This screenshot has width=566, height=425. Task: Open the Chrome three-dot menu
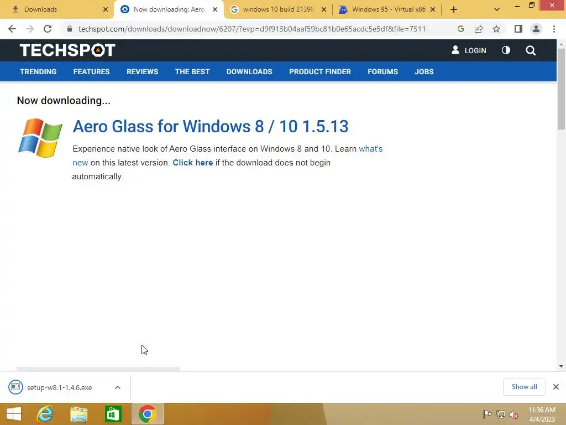click(554, 29)
